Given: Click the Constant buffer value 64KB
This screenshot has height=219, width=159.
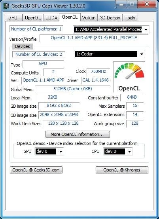Looking at the screenshot, I should [x=132, y=97].
